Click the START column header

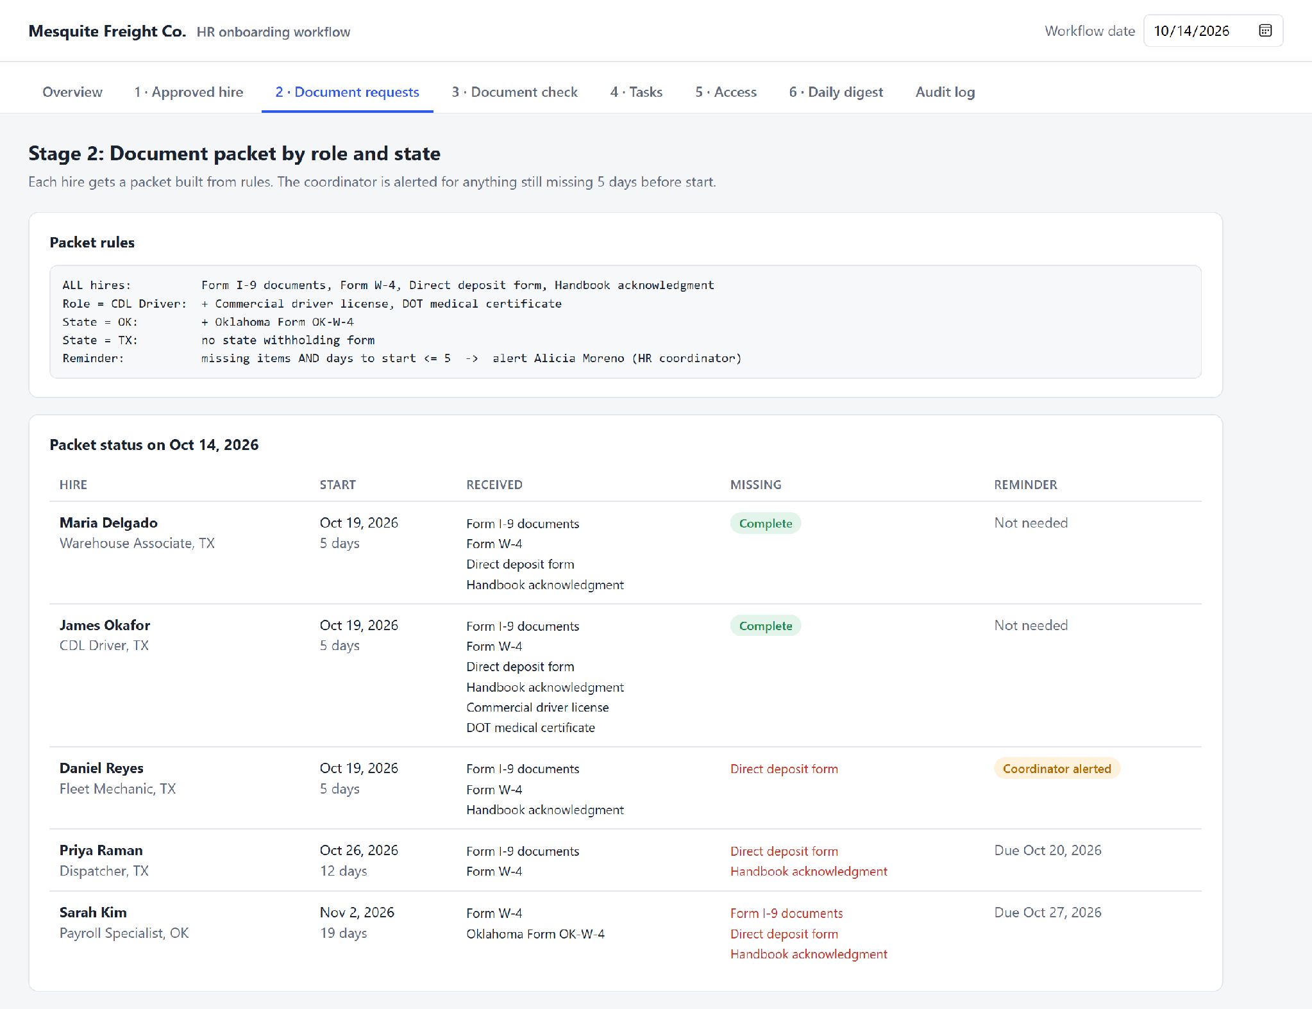(337, 485)
